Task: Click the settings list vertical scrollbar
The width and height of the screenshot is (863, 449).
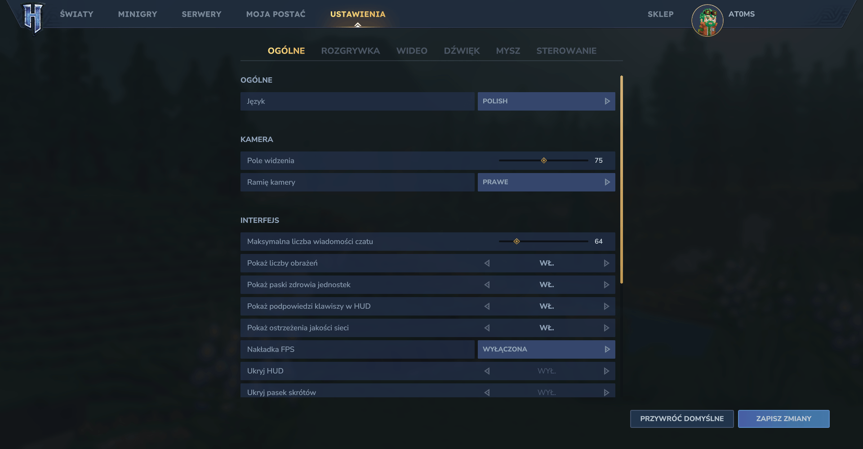Action: coord(622,180)
